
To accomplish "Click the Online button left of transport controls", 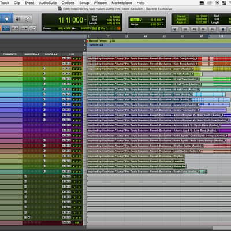I will 175,29.
